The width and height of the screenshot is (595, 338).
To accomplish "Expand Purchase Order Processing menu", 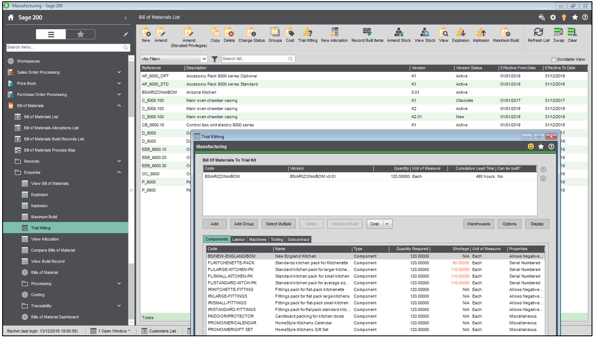I will point(119,94).
